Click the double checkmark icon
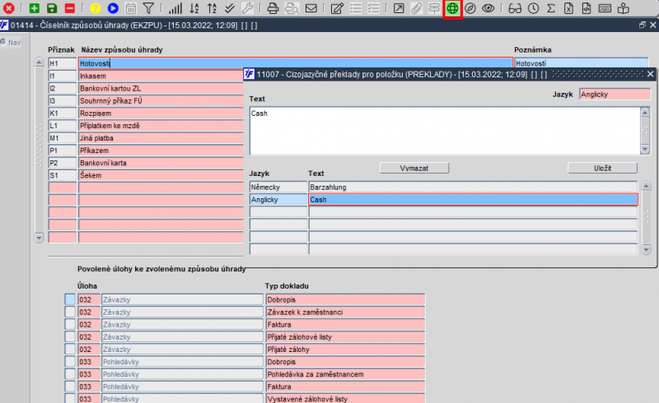659x403 pixels. [x=230, y=8]
